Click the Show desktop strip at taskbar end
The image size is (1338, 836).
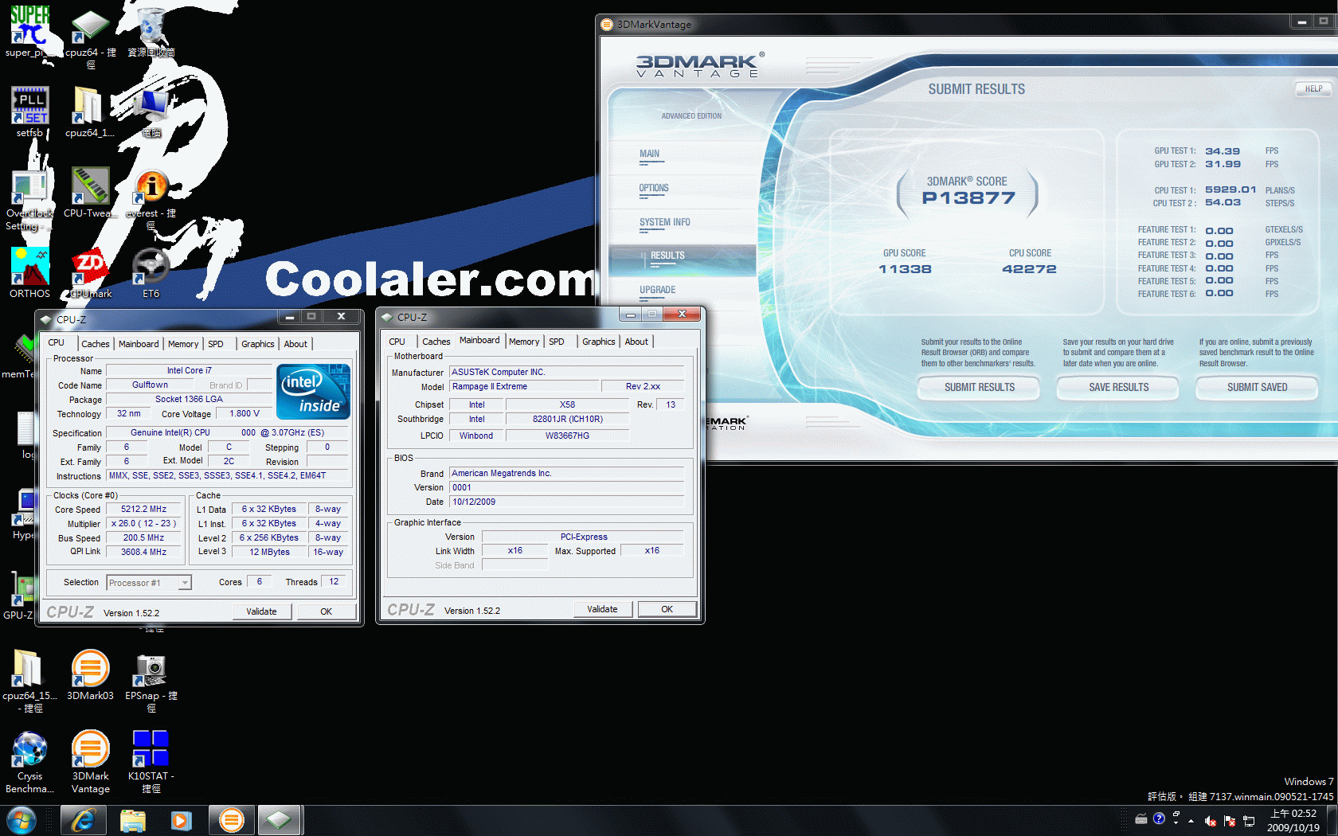[x=1332, y=820]
